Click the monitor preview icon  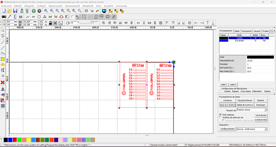104,11
